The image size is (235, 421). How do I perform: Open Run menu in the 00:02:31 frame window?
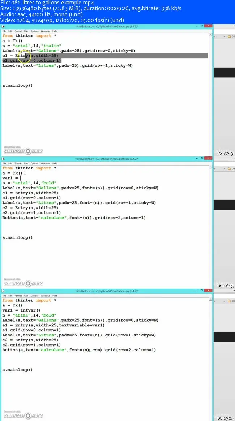26,31
